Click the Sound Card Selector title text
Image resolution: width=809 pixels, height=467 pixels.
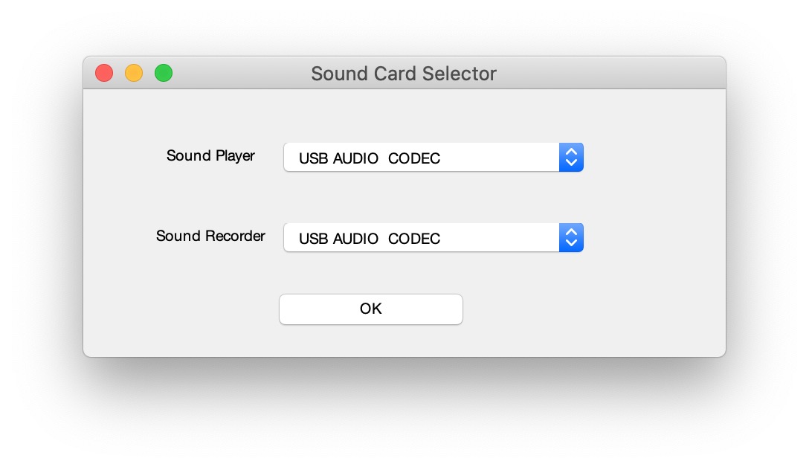[403, 74]
